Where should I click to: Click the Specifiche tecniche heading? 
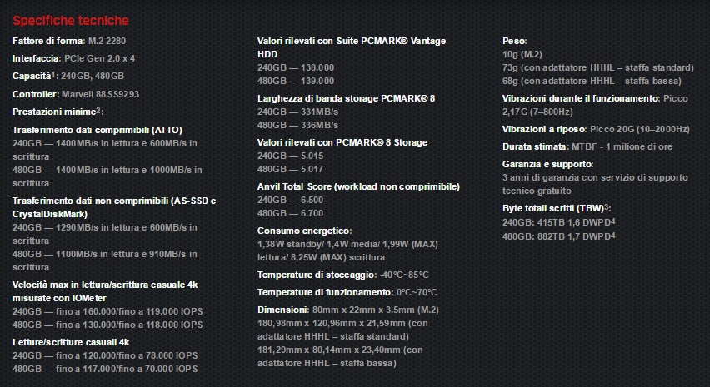coord(71,20)
